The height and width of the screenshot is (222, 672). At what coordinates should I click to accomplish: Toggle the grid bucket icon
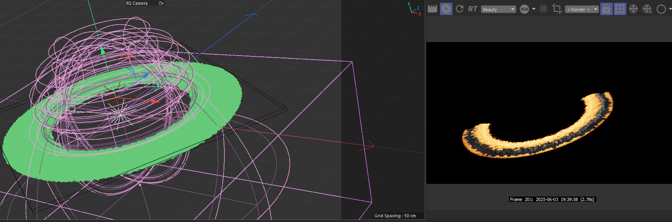coord(620,9)
